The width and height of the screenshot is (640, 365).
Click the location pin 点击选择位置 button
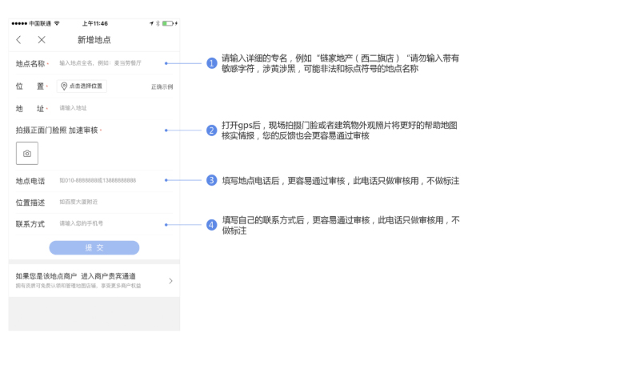[82, 86]
